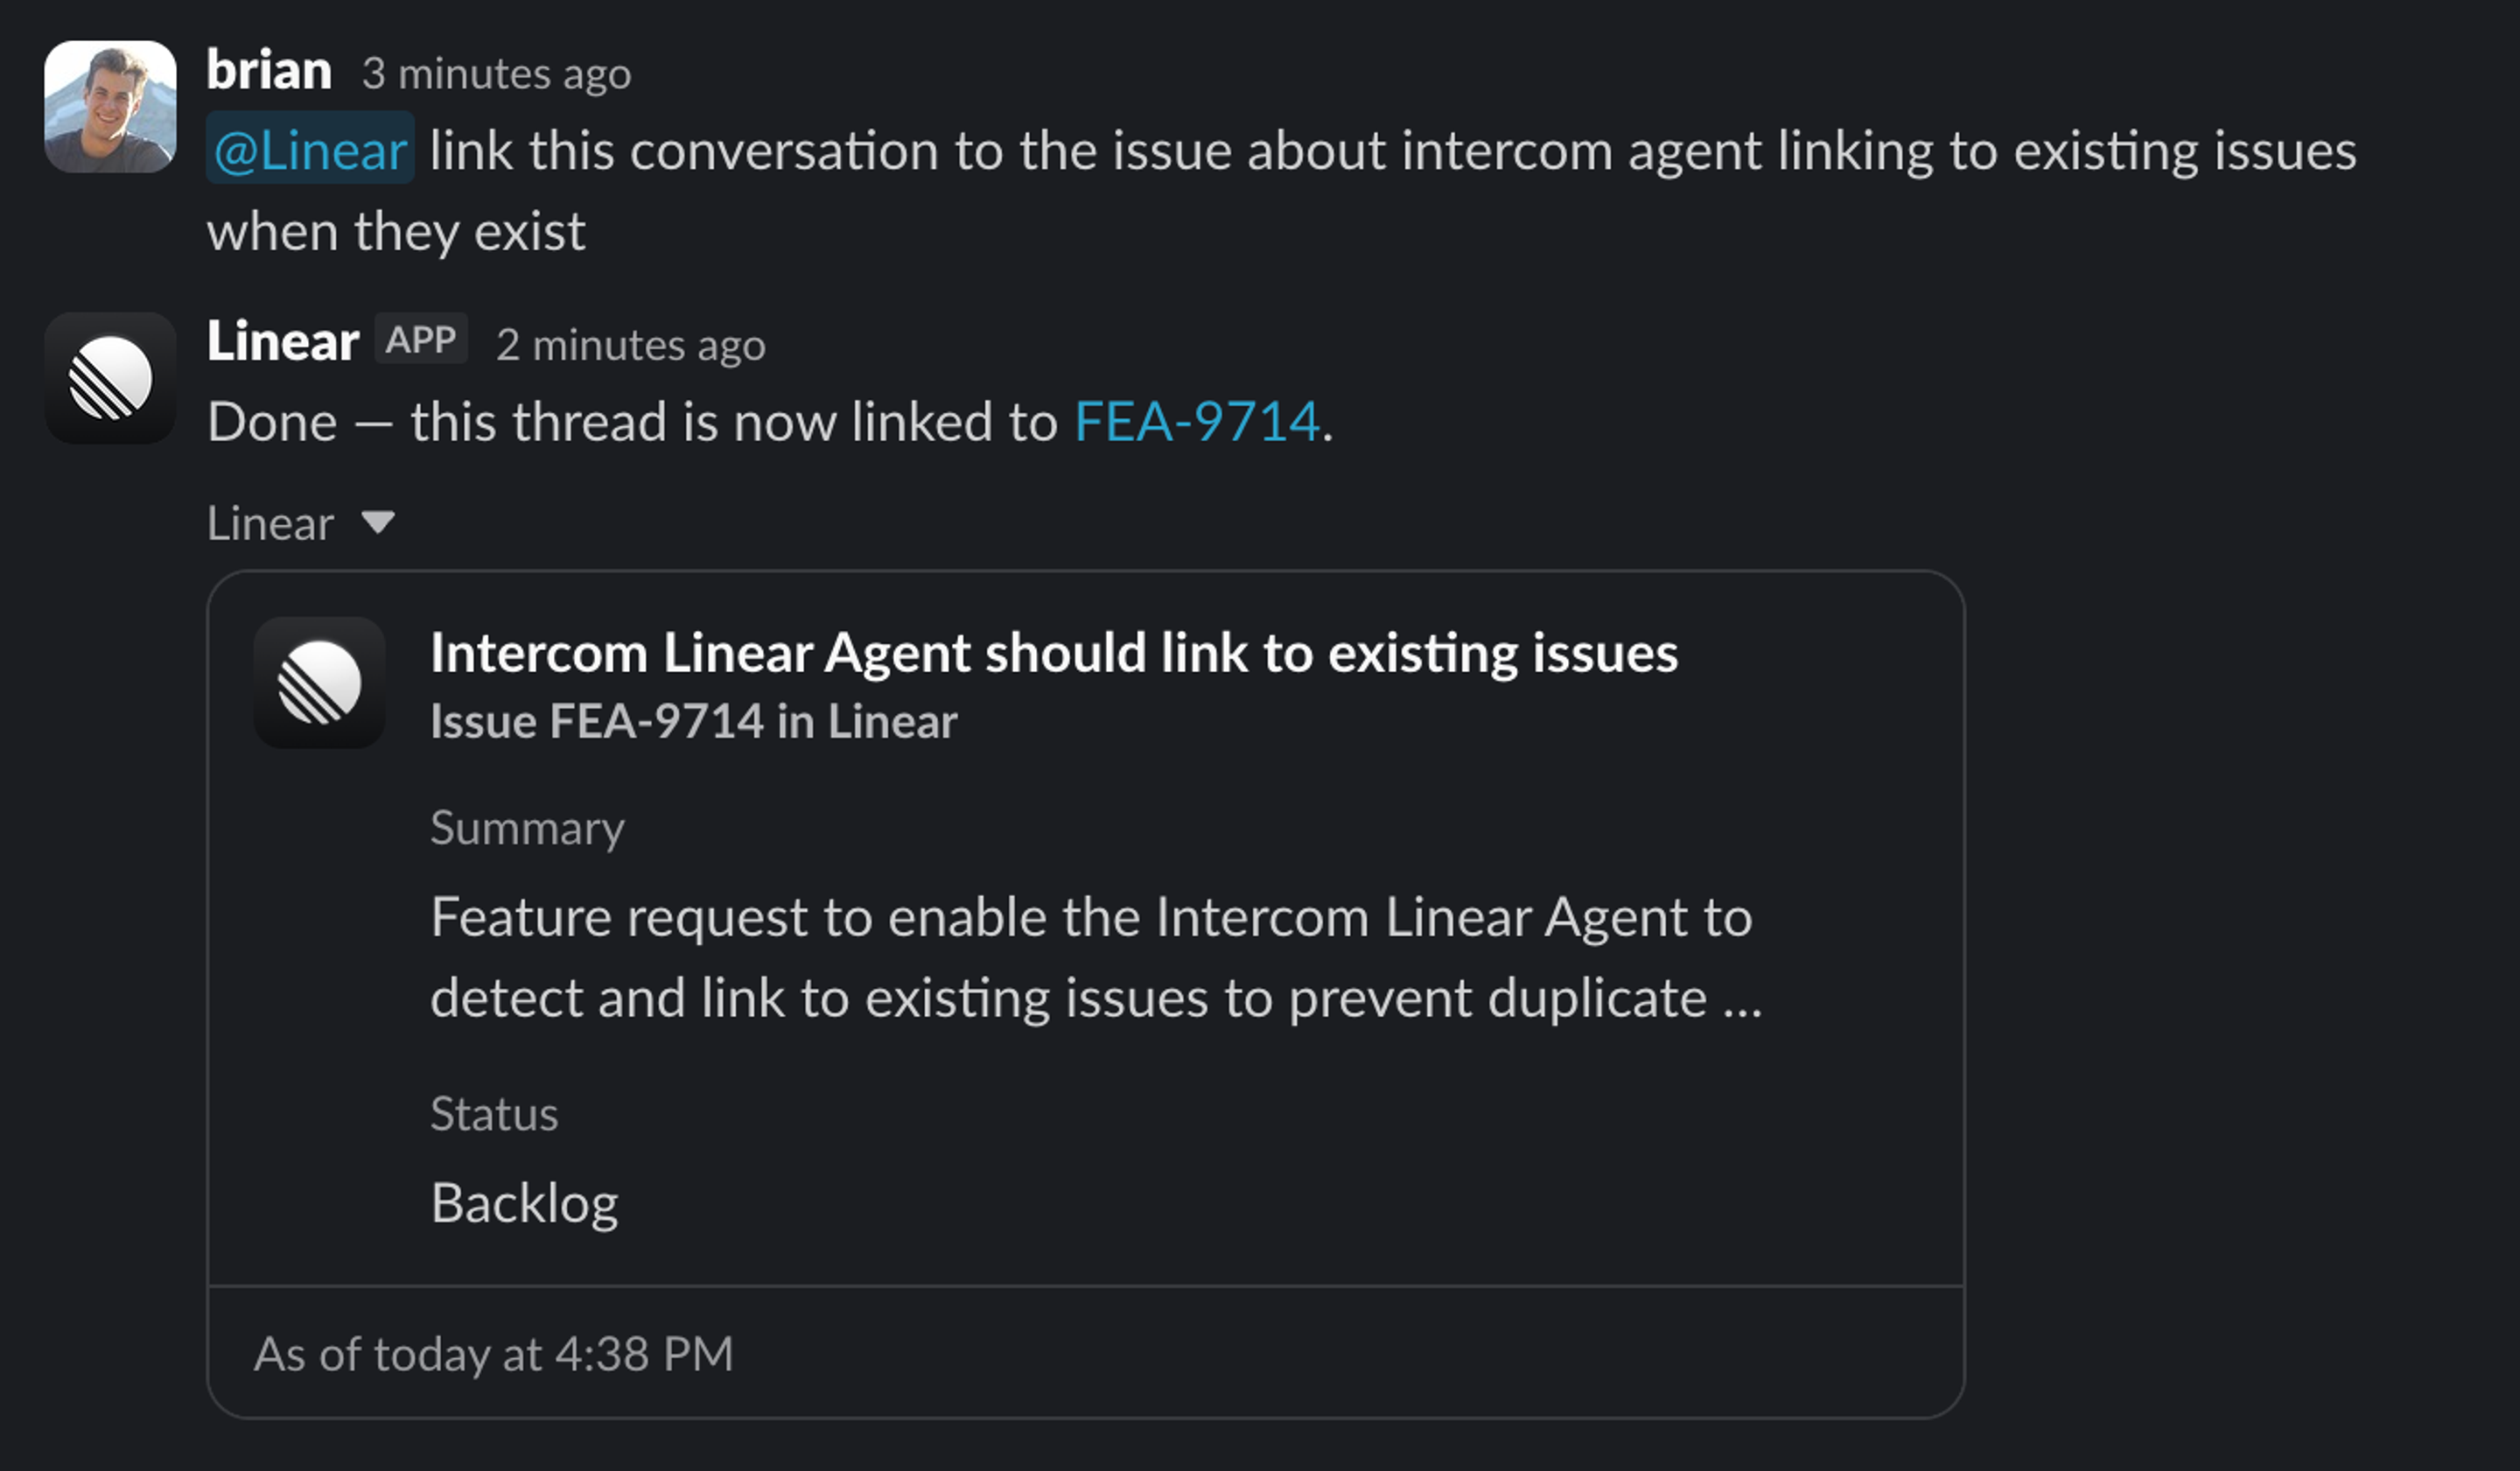2520x1471 pixels.
Task: Collapse the issue preview via the Linear chevron
Action: (378, 523)
